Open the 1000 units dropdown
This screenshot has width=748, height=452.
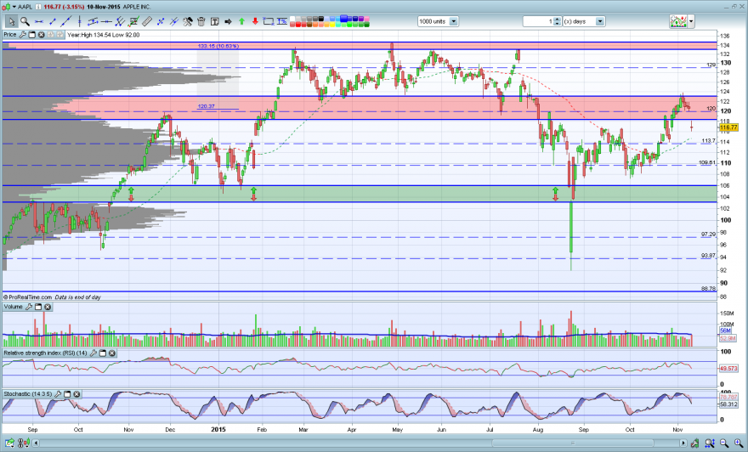click(454, 21)
